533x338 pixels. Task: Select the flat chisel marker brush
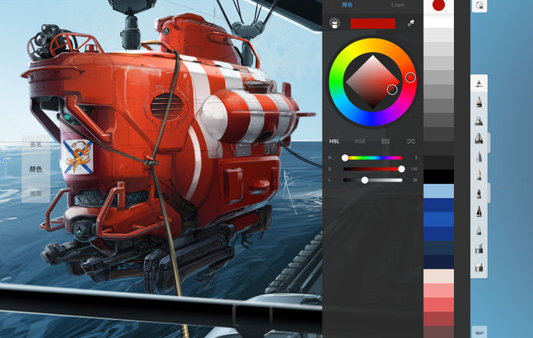coord(479,120)
